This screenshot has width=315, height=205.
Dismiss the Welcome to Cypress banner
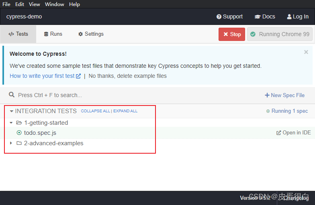pos(306,52)
